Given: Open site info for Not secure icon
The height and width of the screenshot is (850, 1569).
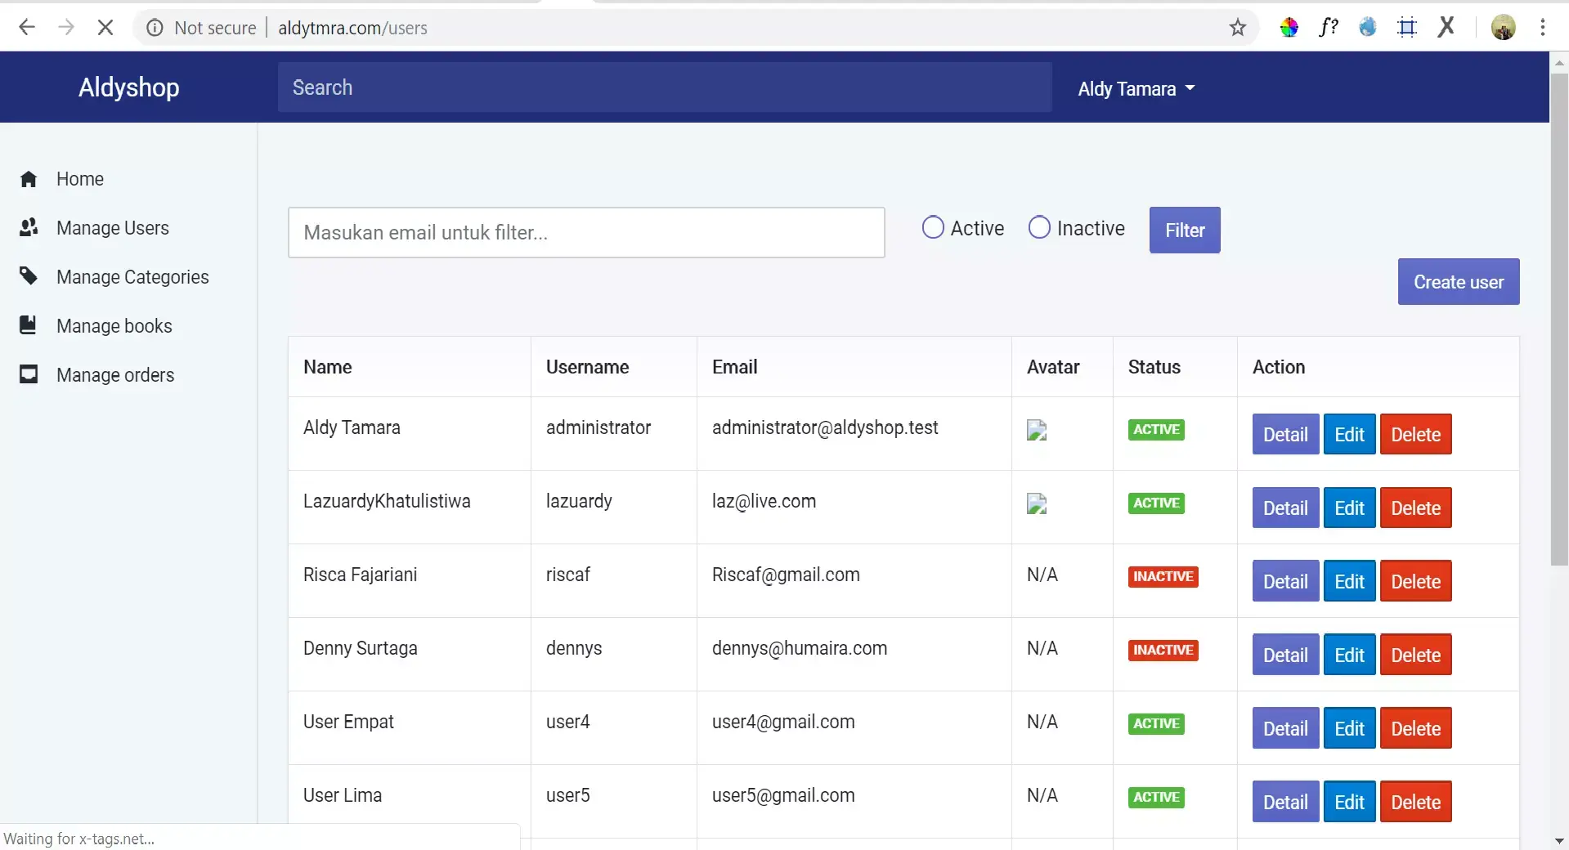Looking at the screenshot, I should 155,28.
